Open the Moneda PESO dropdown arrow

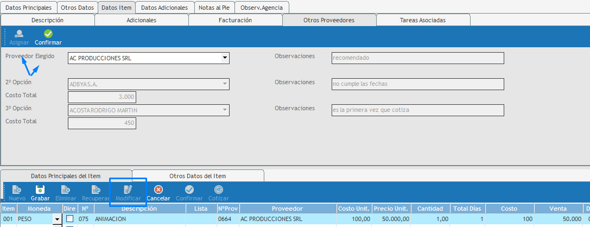(56, 219)
